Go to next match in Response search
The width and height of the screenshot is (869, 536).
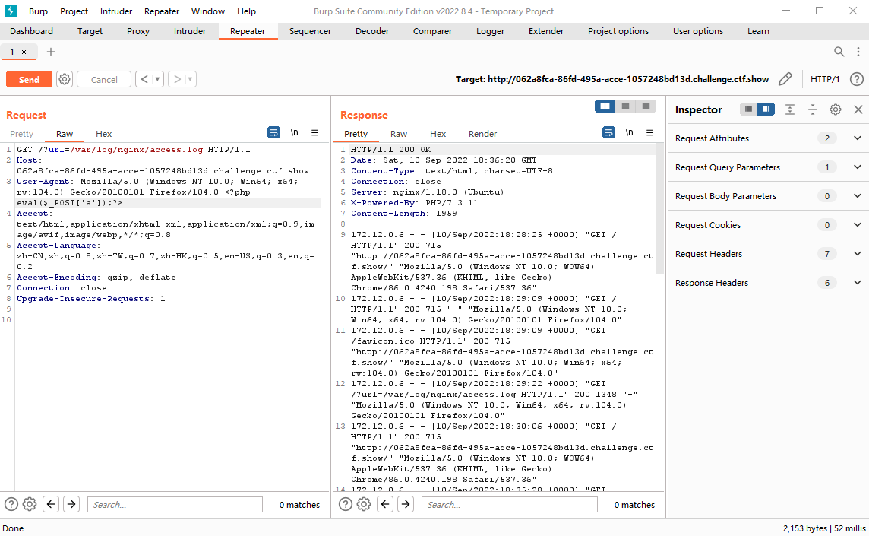(x=406, y=504)
